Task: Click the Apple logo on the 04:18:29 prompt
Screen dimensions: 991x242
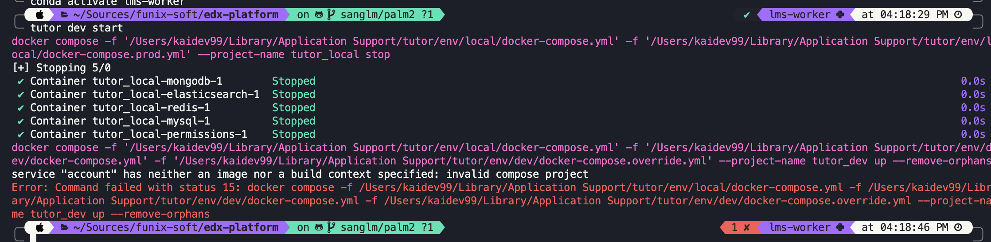Action: (40, 15)
